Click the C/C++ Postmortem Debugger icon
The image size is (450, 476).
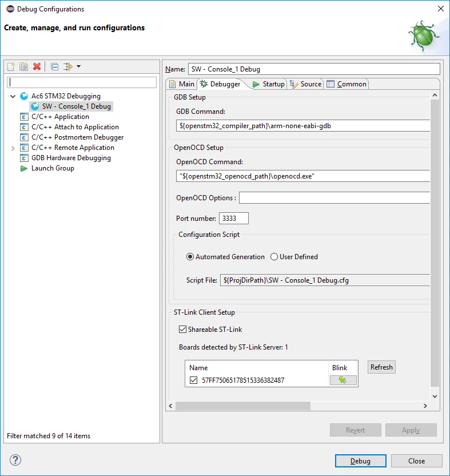click(x=24, y=137)
